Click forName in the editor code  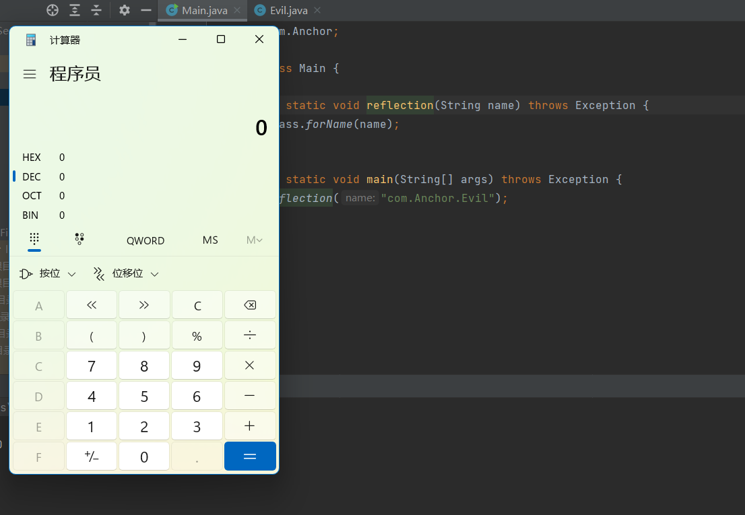(x=329, y=124)
